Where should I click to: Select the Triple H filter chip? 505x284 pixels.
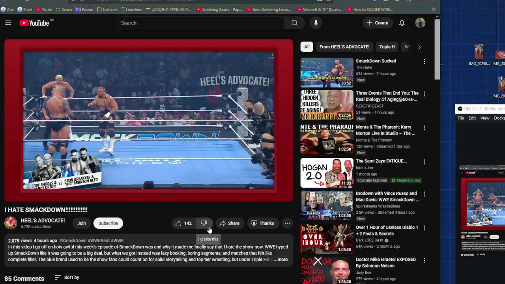point(387,47)
